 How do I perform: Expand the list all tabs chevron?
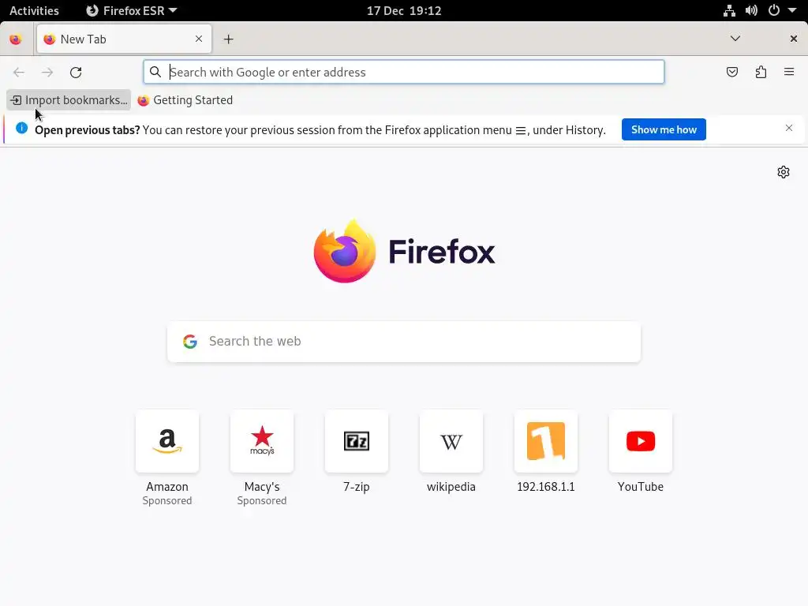point(735,39)
